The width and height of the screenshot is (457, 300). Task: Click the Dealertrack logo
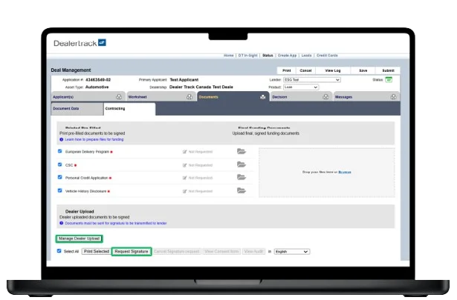coord(80,43)
